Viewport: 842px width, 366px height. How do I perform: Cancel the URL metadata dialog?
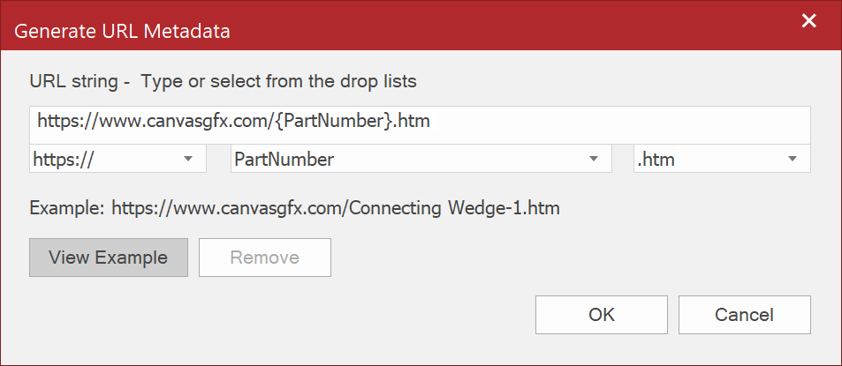(x=744, y=315)
